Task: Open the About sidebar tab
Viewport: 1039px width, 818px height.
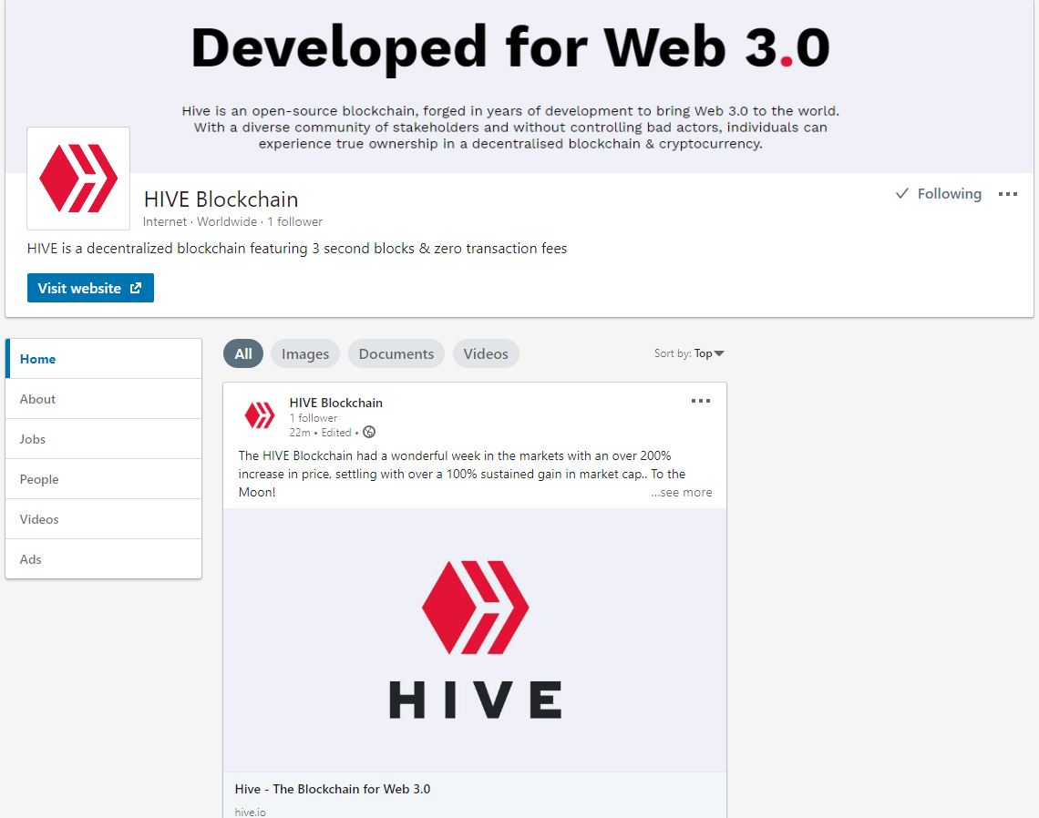Action: tap(103, 399)
